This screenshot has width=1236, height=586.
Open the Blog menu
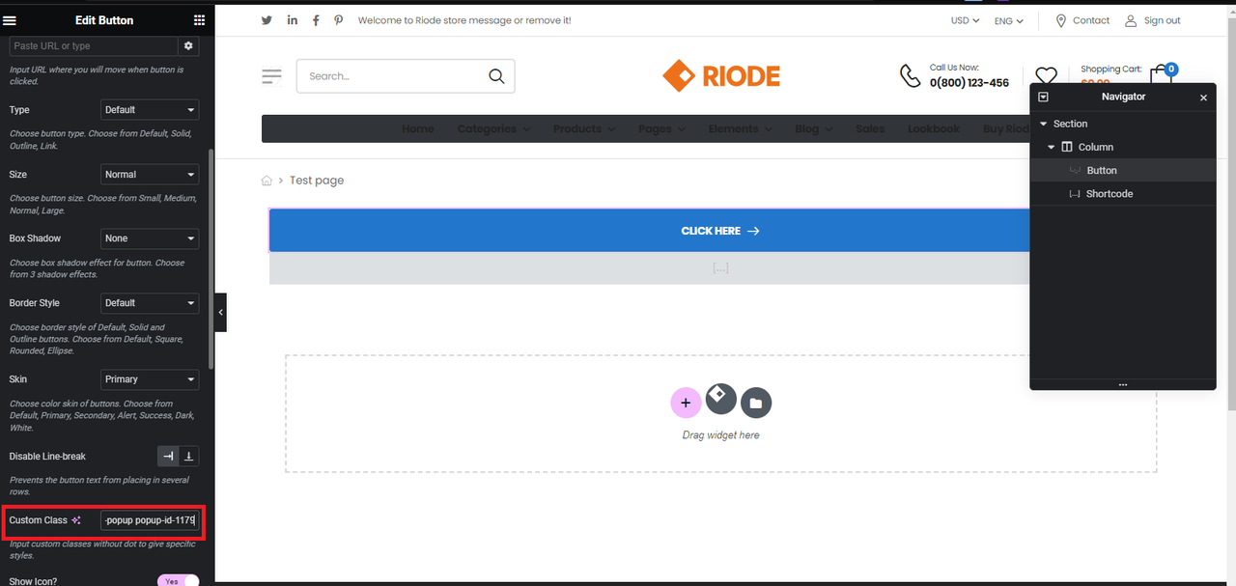click(813, 128)
